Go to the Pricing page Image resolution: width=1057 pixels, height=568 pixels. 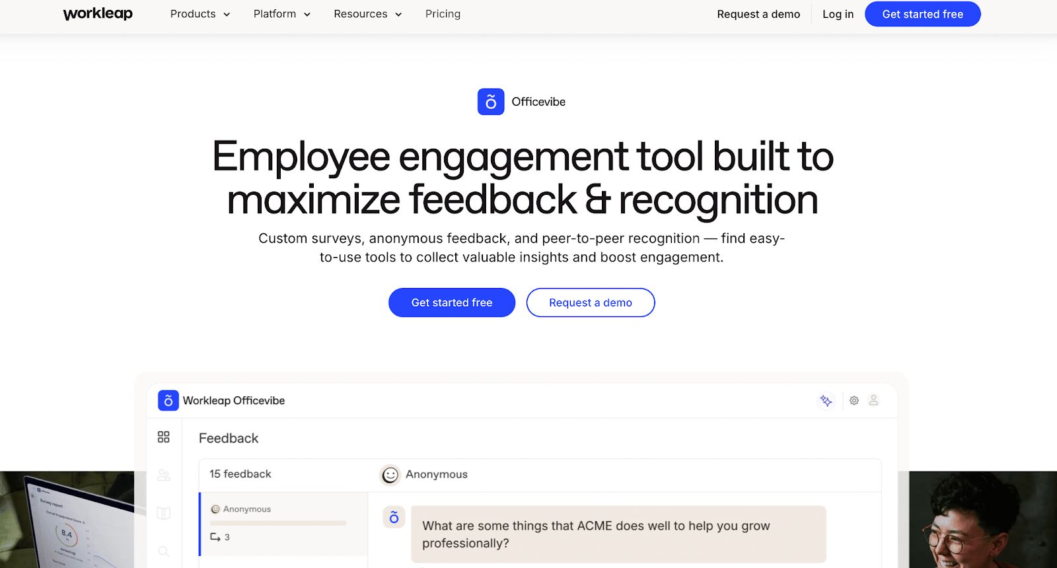click(443, 14)
